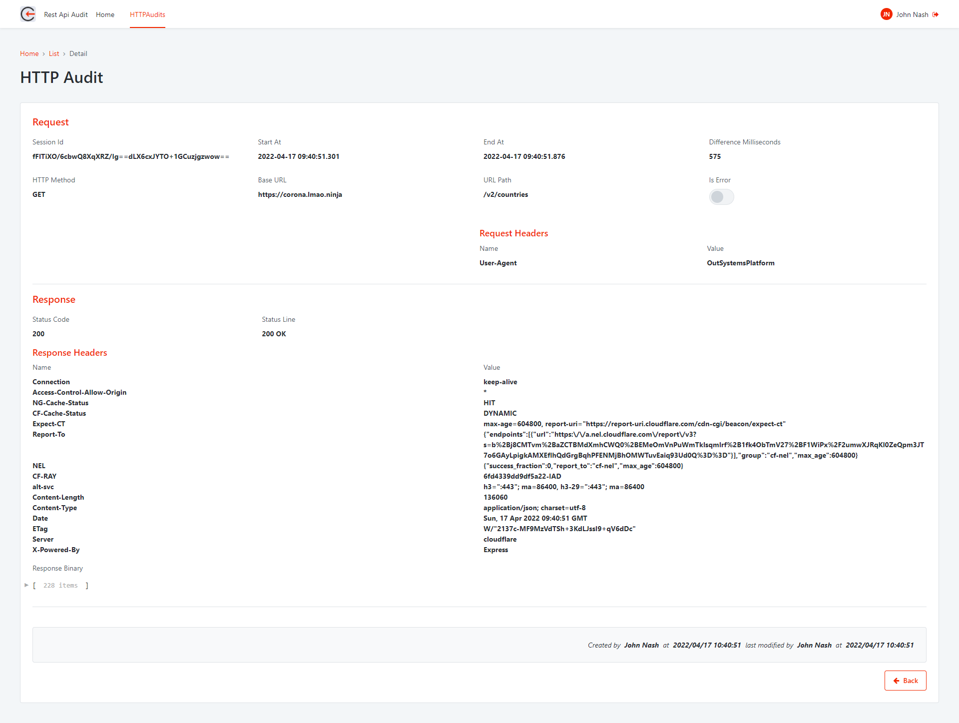Click the John Nash user name

pyautogui.click(x=912, y=14)
